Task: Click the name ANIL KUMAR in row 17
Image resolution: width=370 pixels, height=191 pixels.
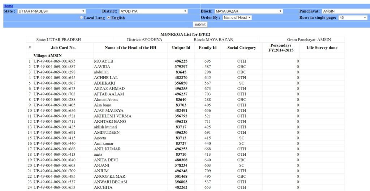Action: coord(107,149)
